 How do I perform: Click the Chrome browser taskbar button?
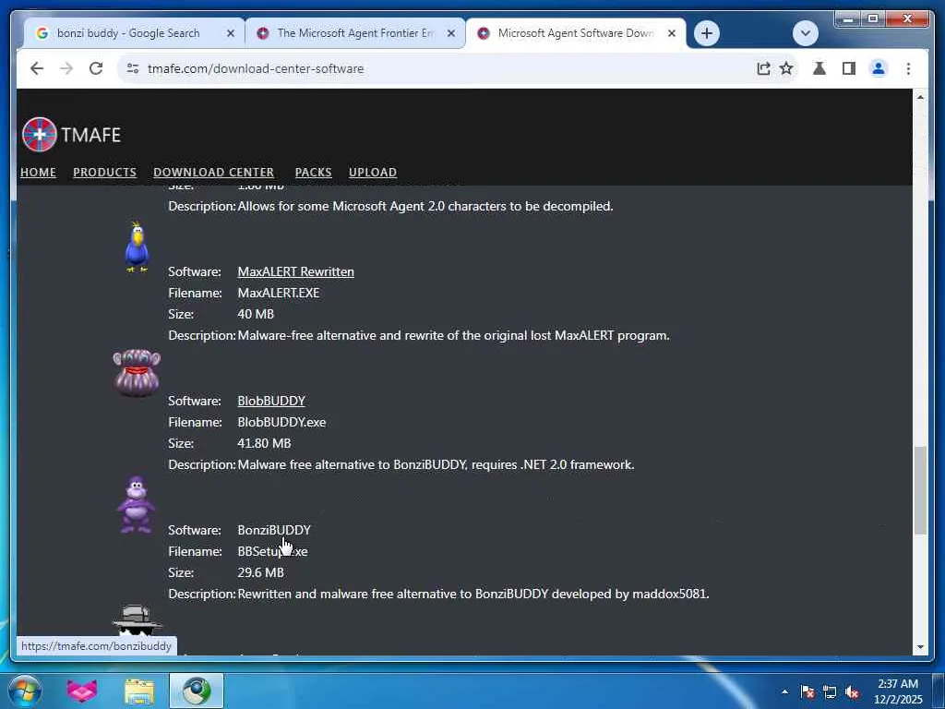point(197,691)
